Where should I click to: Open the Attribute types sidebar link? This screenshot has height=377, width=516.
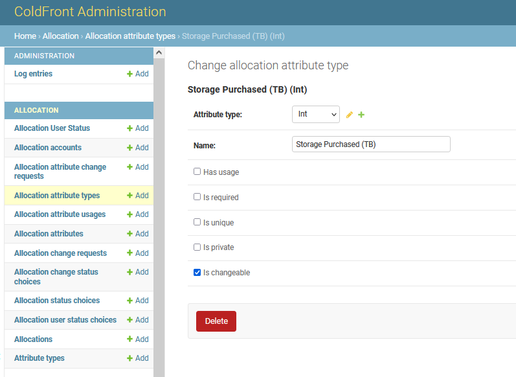click(x=39, y=358)
